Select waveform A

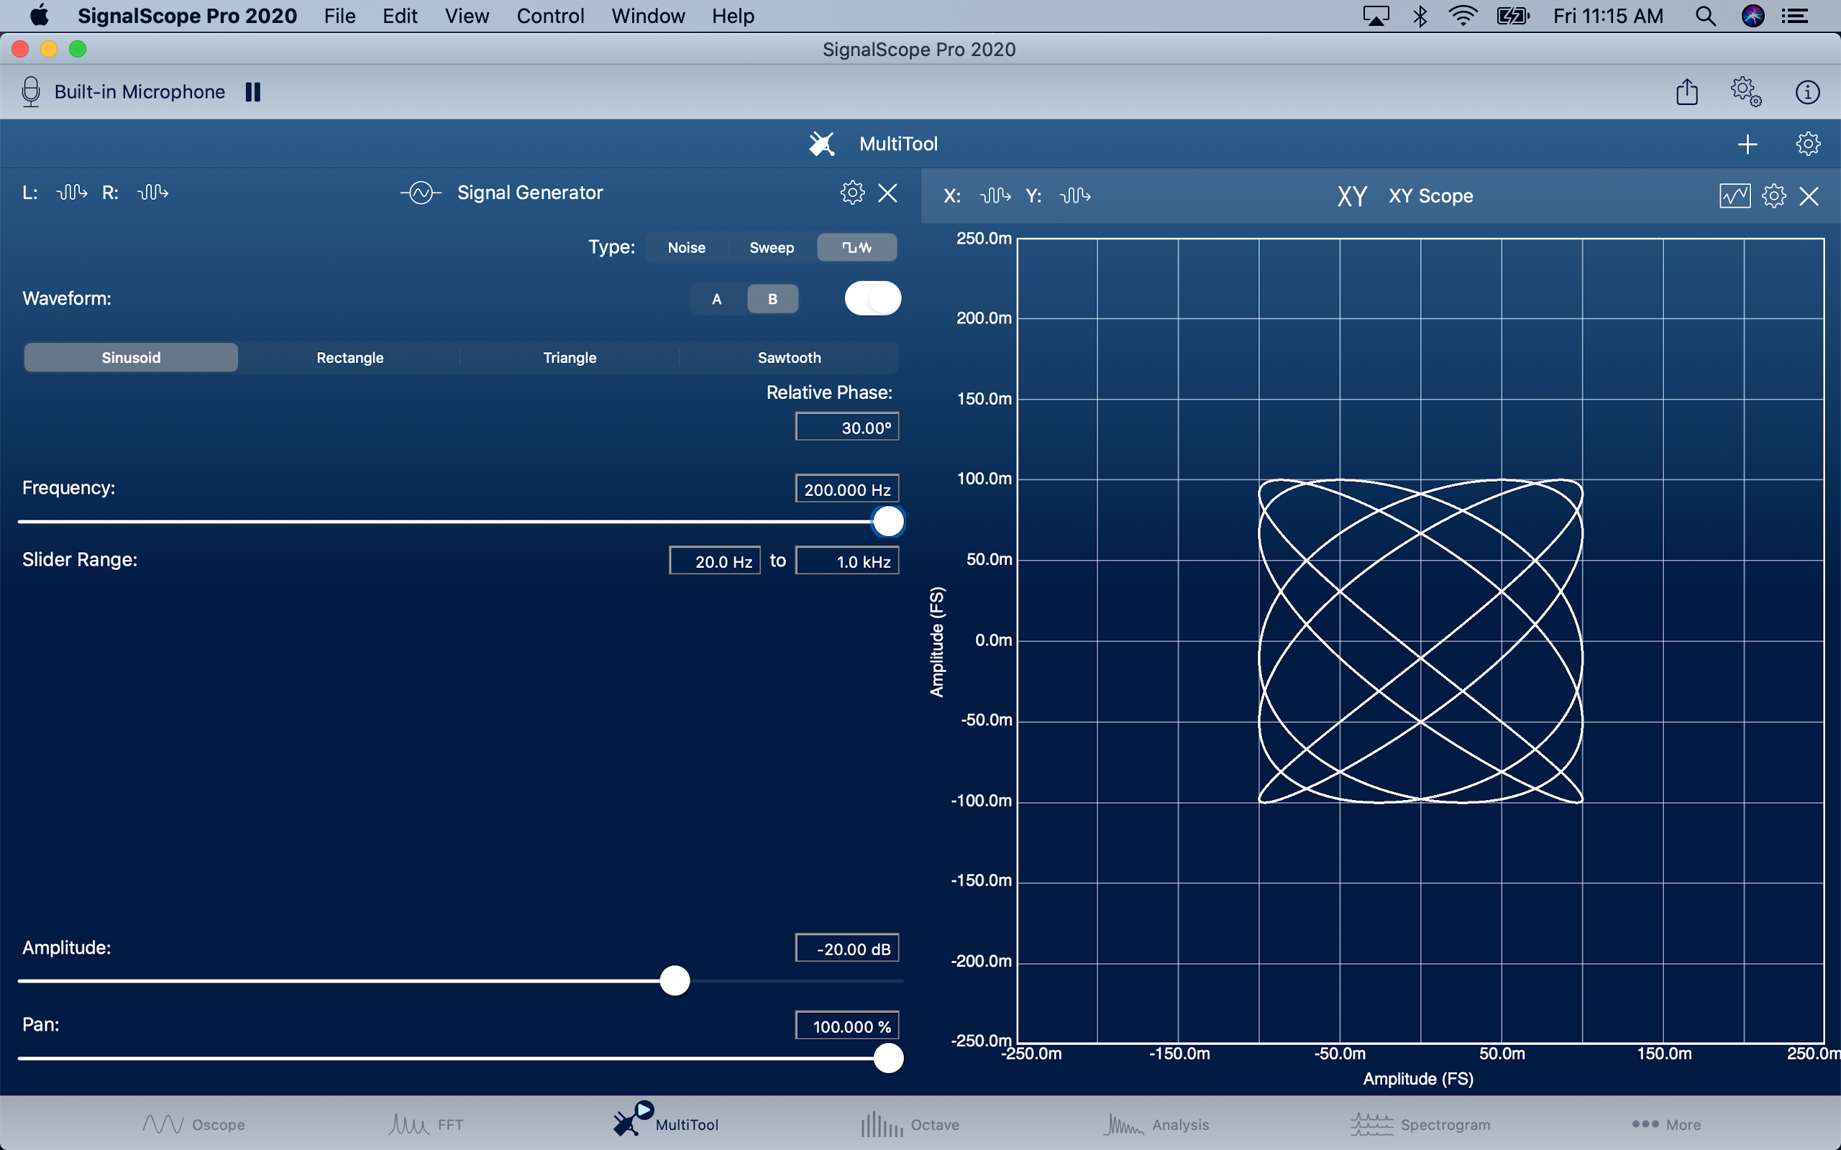pos(716,299)
